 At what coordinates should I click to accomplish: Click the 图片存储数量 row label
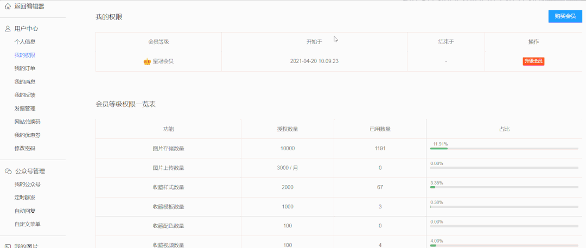169,149
